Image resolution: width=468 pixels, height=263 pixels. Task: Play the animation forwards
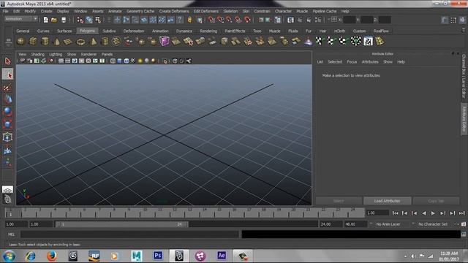pos(433,213)
